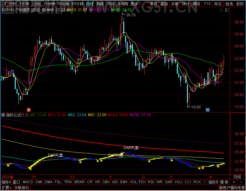
Task: Switch to 1分钟 period
Action: point(24,4)
